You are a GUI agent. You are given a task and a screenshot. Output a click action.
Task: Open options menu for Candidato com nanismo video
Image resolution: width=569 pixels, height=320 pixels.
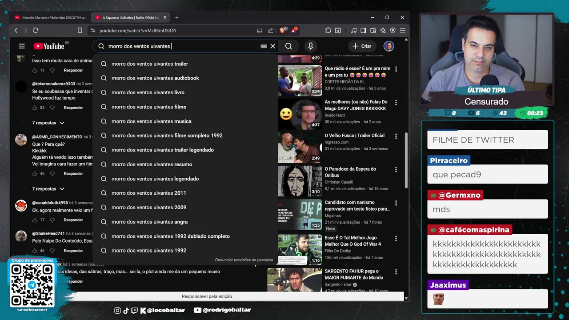396,203
